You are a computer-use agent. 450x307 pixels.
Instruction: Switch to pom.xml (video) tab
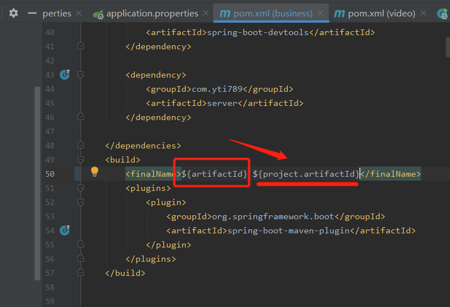click(x=381, y=14)
